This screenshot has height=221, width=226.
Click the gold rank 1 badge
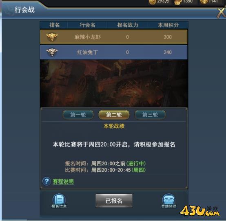coord(52,37)
